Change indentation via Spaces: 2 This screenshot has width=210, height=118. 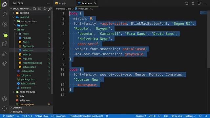point(141,116)
